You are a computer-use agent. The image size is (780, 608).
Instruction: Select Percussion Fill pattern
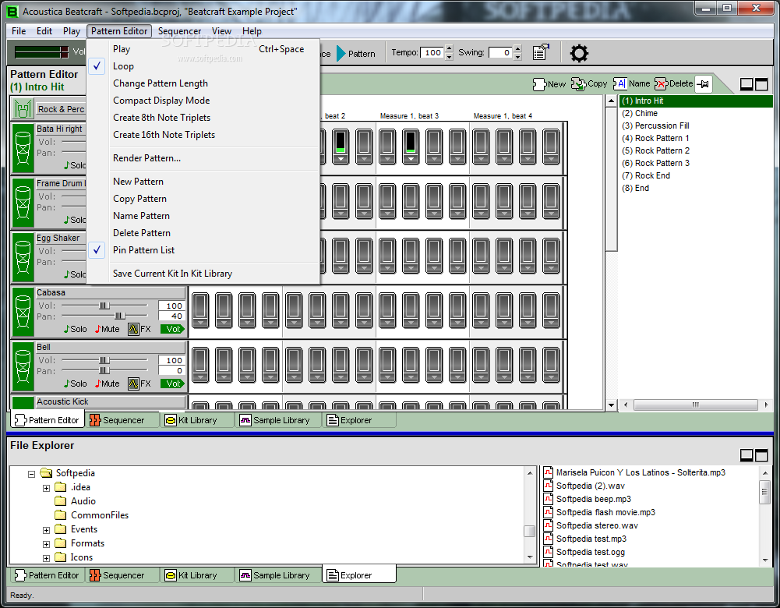point(655,125)
